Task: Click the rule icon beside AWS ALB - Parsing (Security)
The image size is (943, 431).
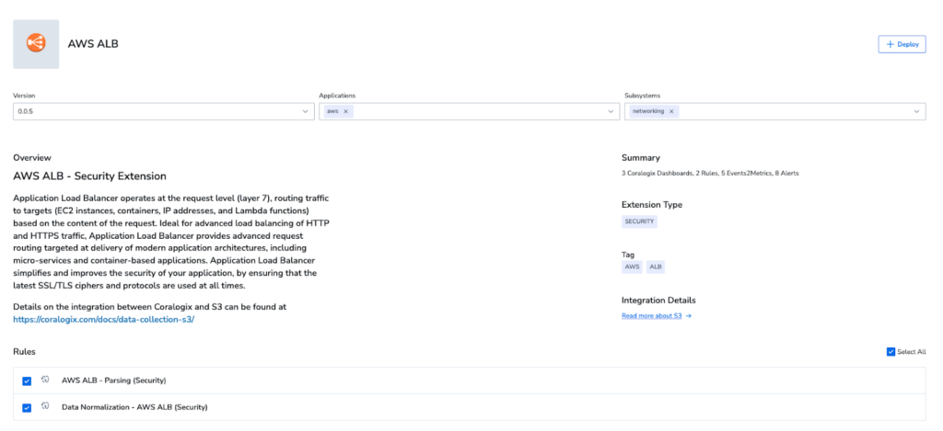Action: pos(45,380)
